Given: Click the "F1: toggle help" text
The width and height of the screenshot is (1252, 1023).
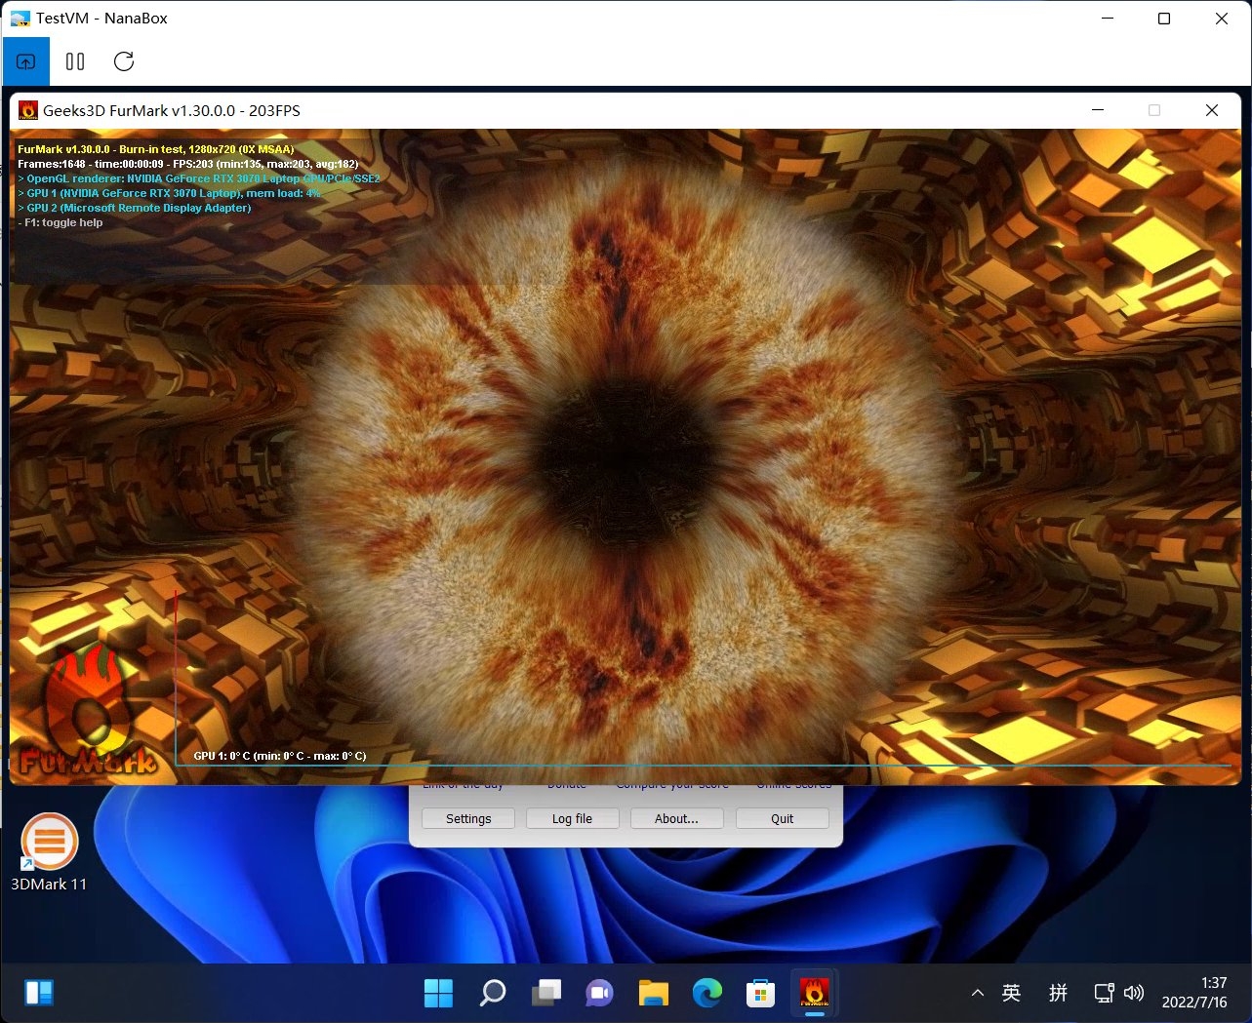Looking at the screenshot, I should point(61,222).
